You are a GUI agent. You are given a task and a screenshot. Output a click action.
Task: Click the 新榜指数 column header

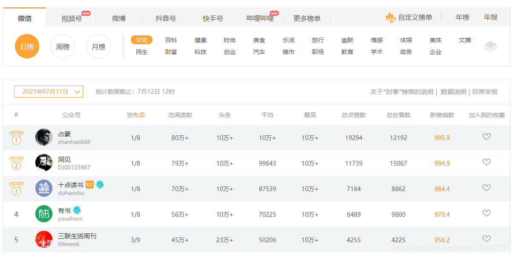[442, 115]
